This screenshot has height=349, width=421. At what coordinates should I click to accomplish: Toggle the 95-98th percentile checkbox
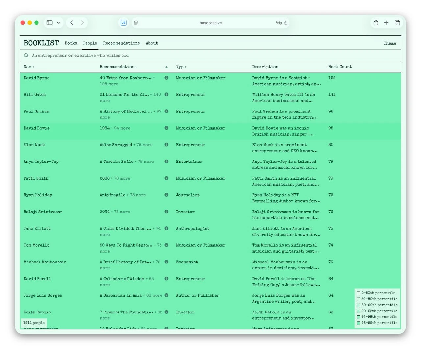tap(359, 317)
